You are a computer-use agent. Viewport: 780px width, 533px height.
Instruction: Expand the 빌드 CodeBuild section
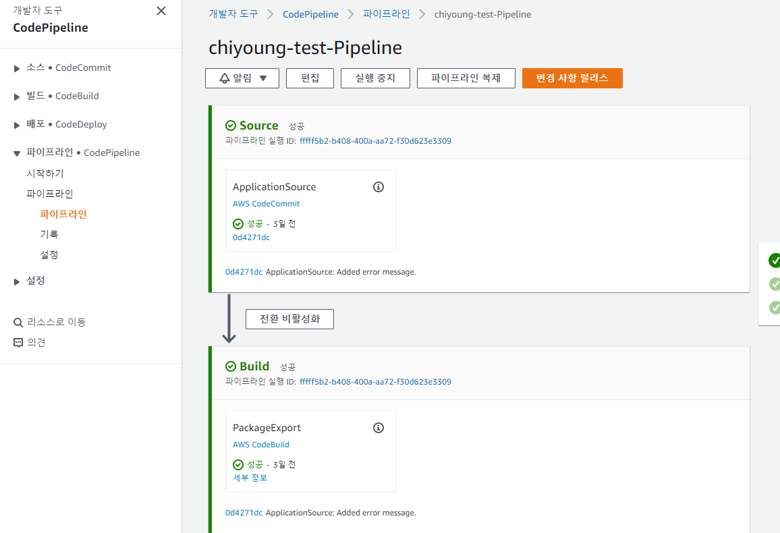tap(17, 96)
